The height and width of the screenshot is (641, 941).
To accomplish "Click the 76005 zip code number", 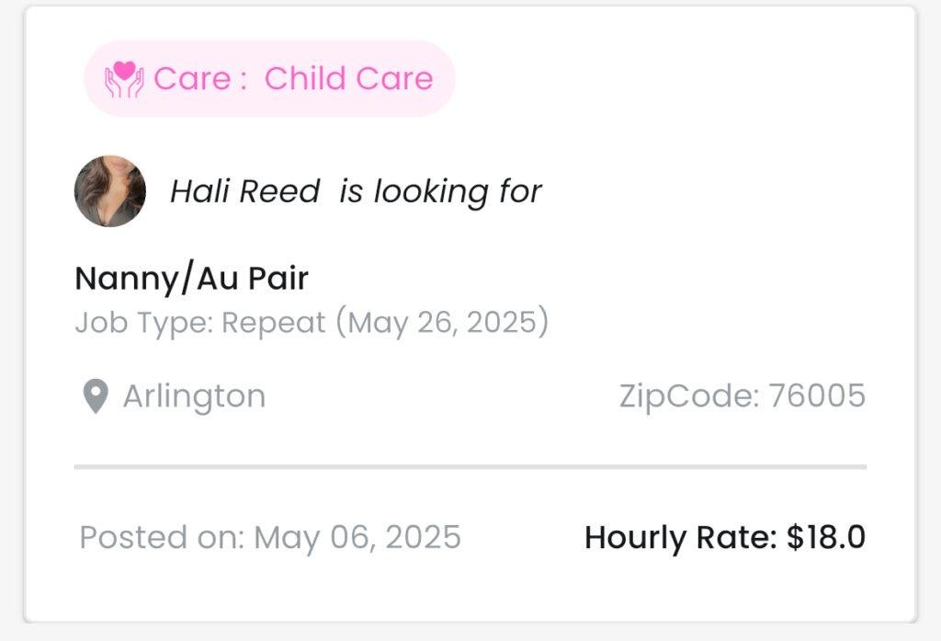I will click(x=817, y=395).
